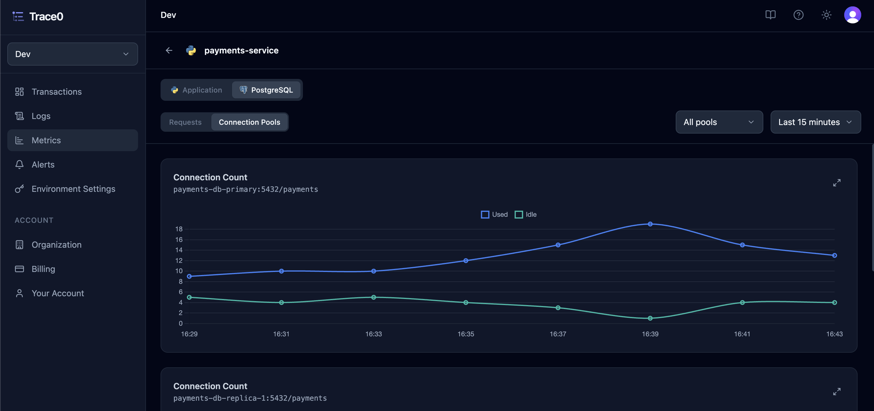Click the 16:29 x-axis label
874x411 pixels.
click(x=189, y=334)
